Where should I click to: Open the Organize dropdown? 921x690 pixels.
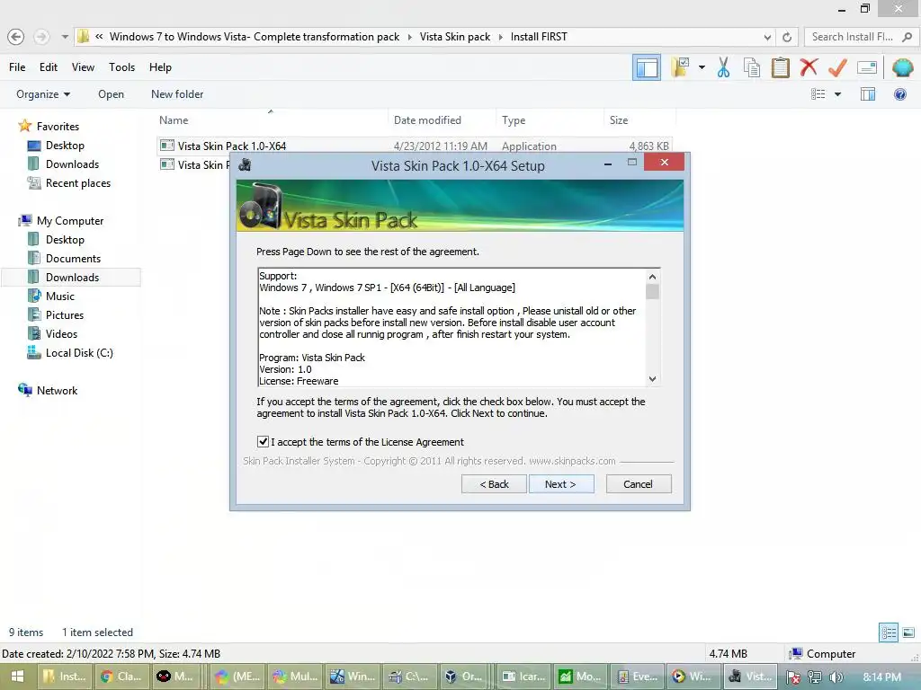43,93
